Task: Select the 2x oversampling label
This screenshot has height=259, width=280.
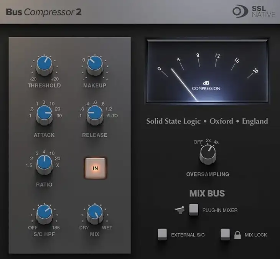Action: click(208, 140)
